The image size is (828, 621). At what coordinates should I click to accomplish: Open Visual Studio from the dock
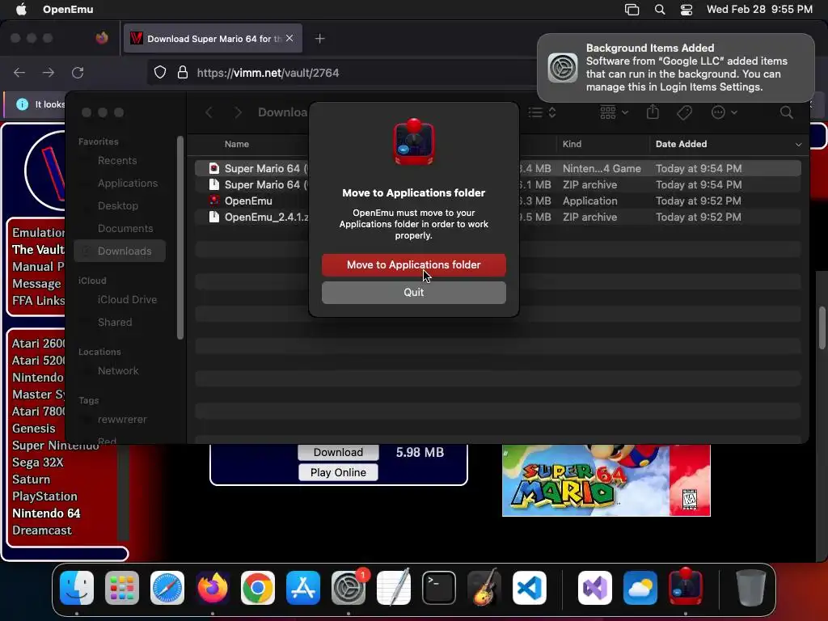(595, 588)
